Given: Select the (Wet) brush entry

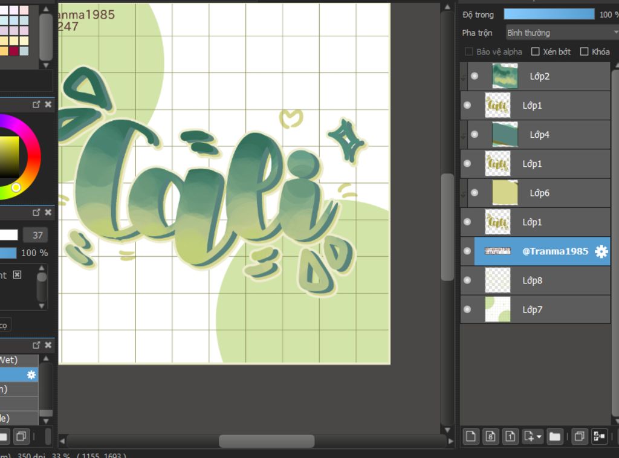Looking at the screenshot, I should click(x=19, y=360).
